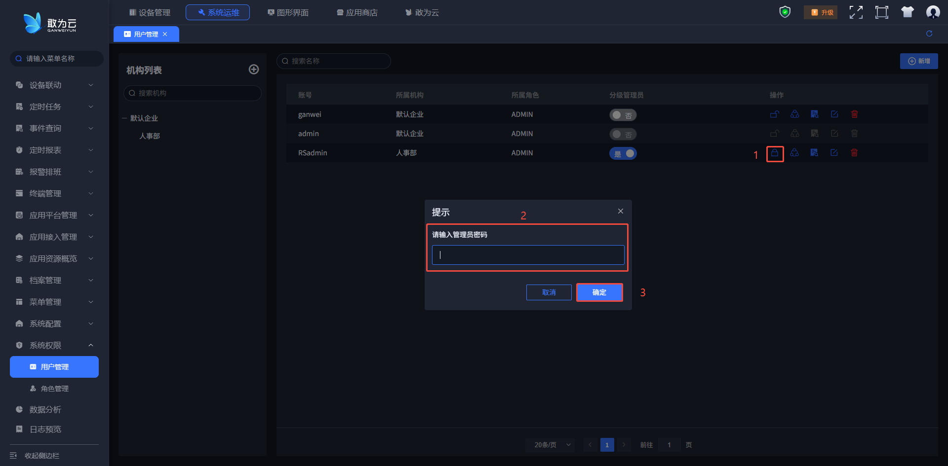
Task: Disable 分级管理员 switch for RSadmin
Action: pyautogui.click(x=623, y=153)
